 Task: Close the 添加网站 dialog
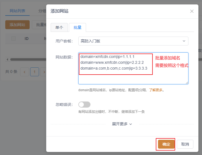click(x=192, y=11)
